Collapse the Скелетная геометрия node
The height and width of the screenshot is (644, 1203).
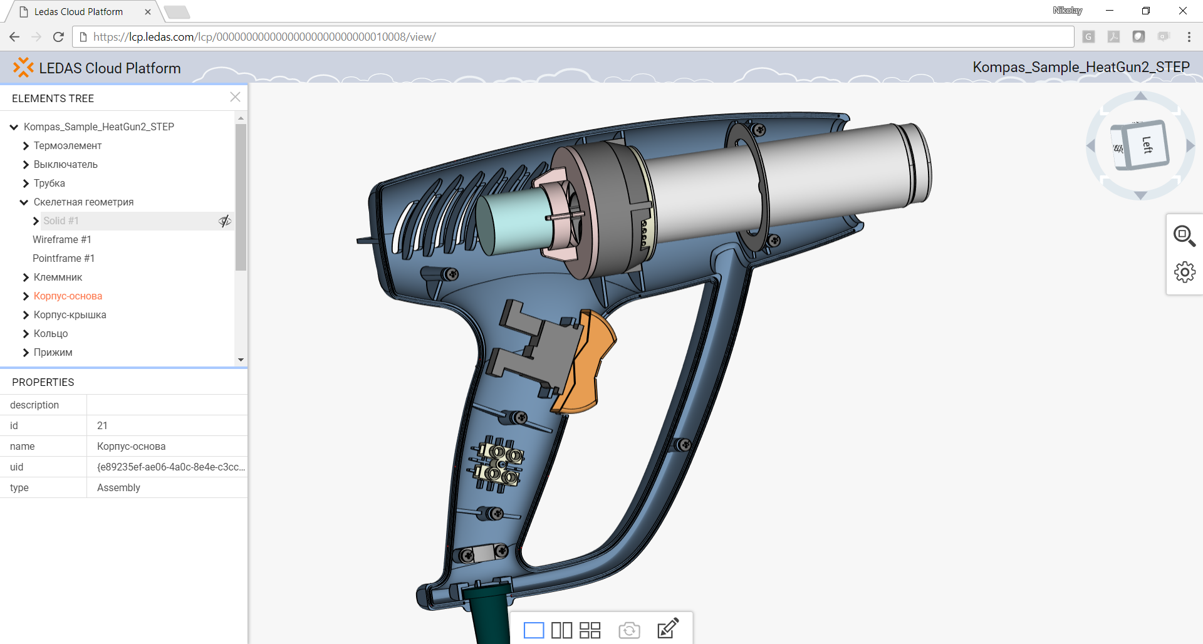24,202
